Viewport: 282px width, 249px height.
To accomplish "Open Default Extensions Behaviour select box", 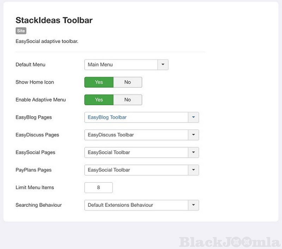I will click(x=136, y=205).
